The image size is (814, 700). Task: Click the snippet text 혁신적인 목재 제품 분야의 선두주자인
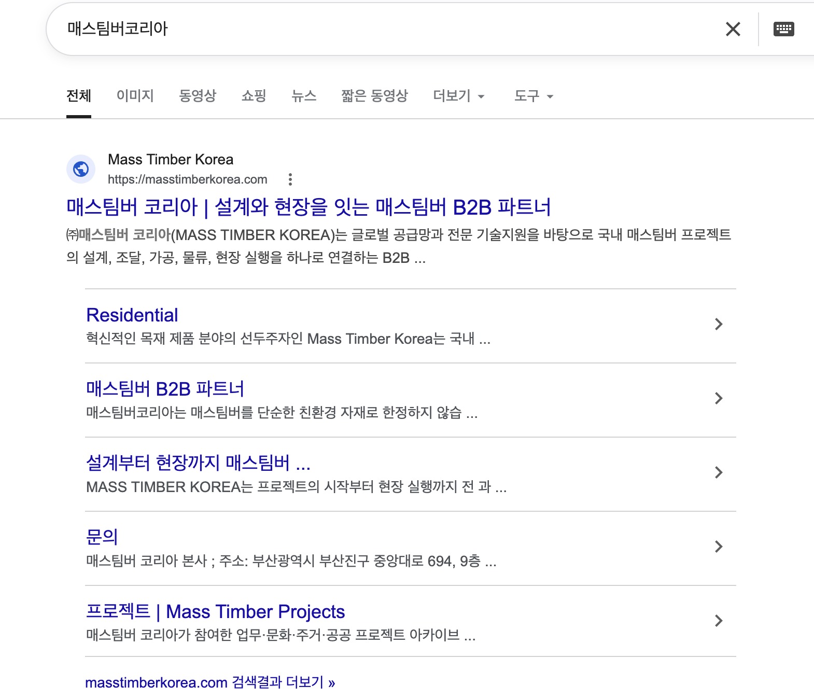pyautogui.click(x=288, y=339)
